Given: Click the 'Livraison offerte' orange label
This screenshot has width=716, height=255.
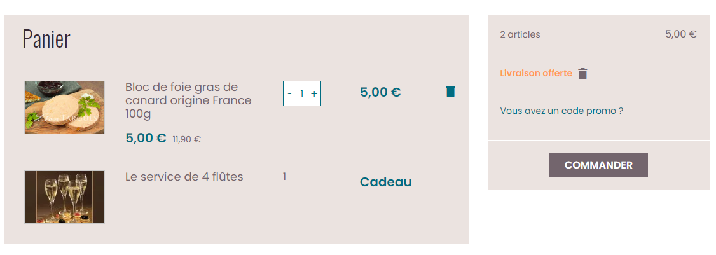Looking at the screenshot, I should tap(536, 73).
